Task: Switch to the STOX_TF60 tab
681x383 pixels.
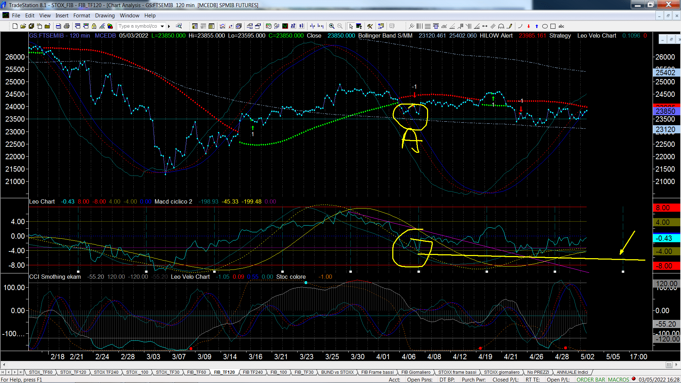Action: point(41,372)
